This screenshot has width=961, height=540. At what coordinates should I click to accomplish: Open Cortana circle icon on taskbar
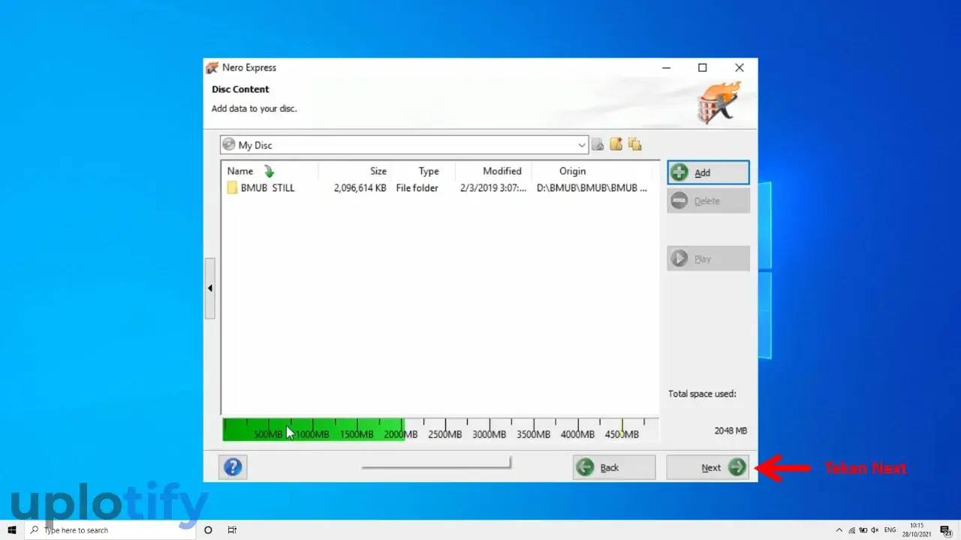pos(209,530)
